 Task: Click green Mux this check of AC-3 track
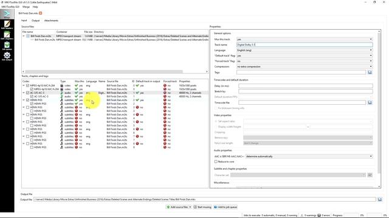pos(77,93)
